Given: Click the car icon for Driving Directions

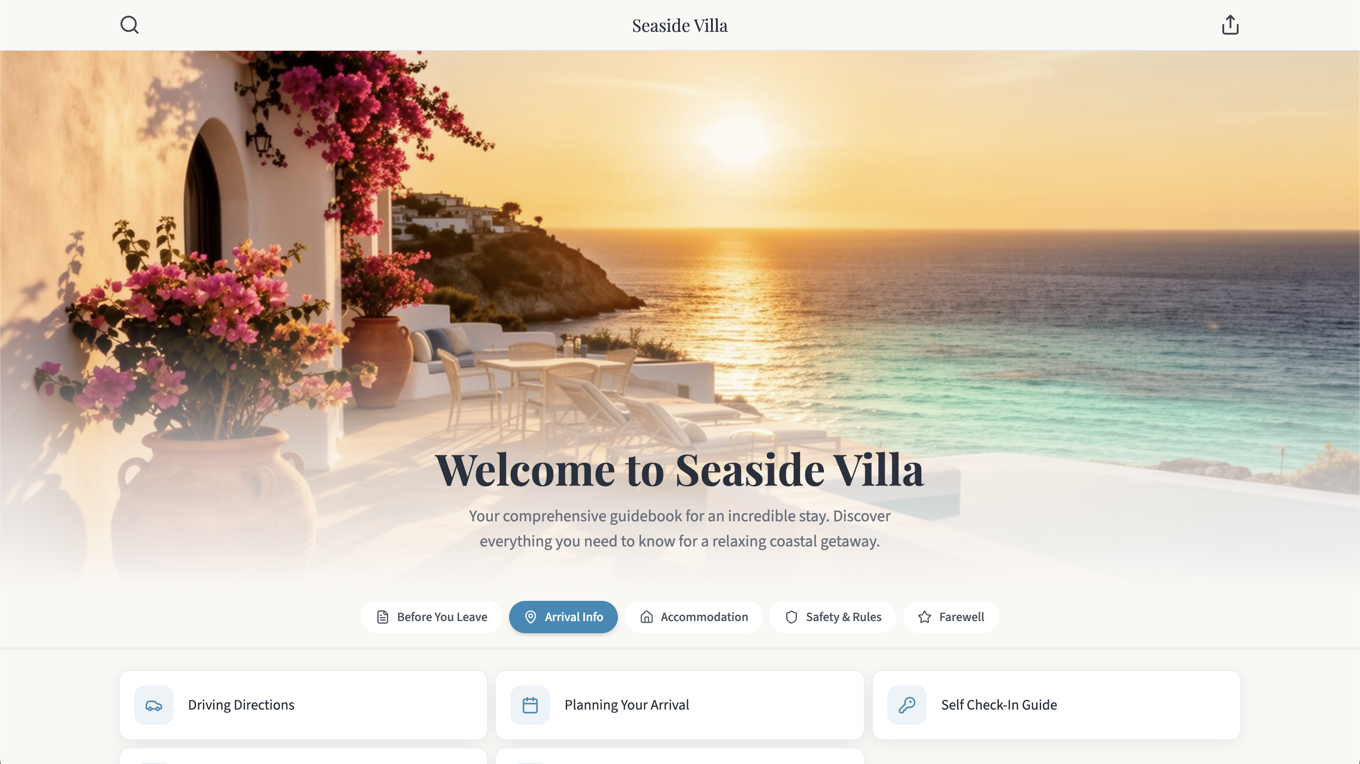Looking at the screenshot, I should [154, 705].
